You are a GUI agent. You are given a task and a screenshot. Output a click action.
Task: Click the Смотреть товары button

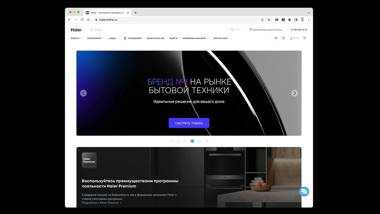189,123
